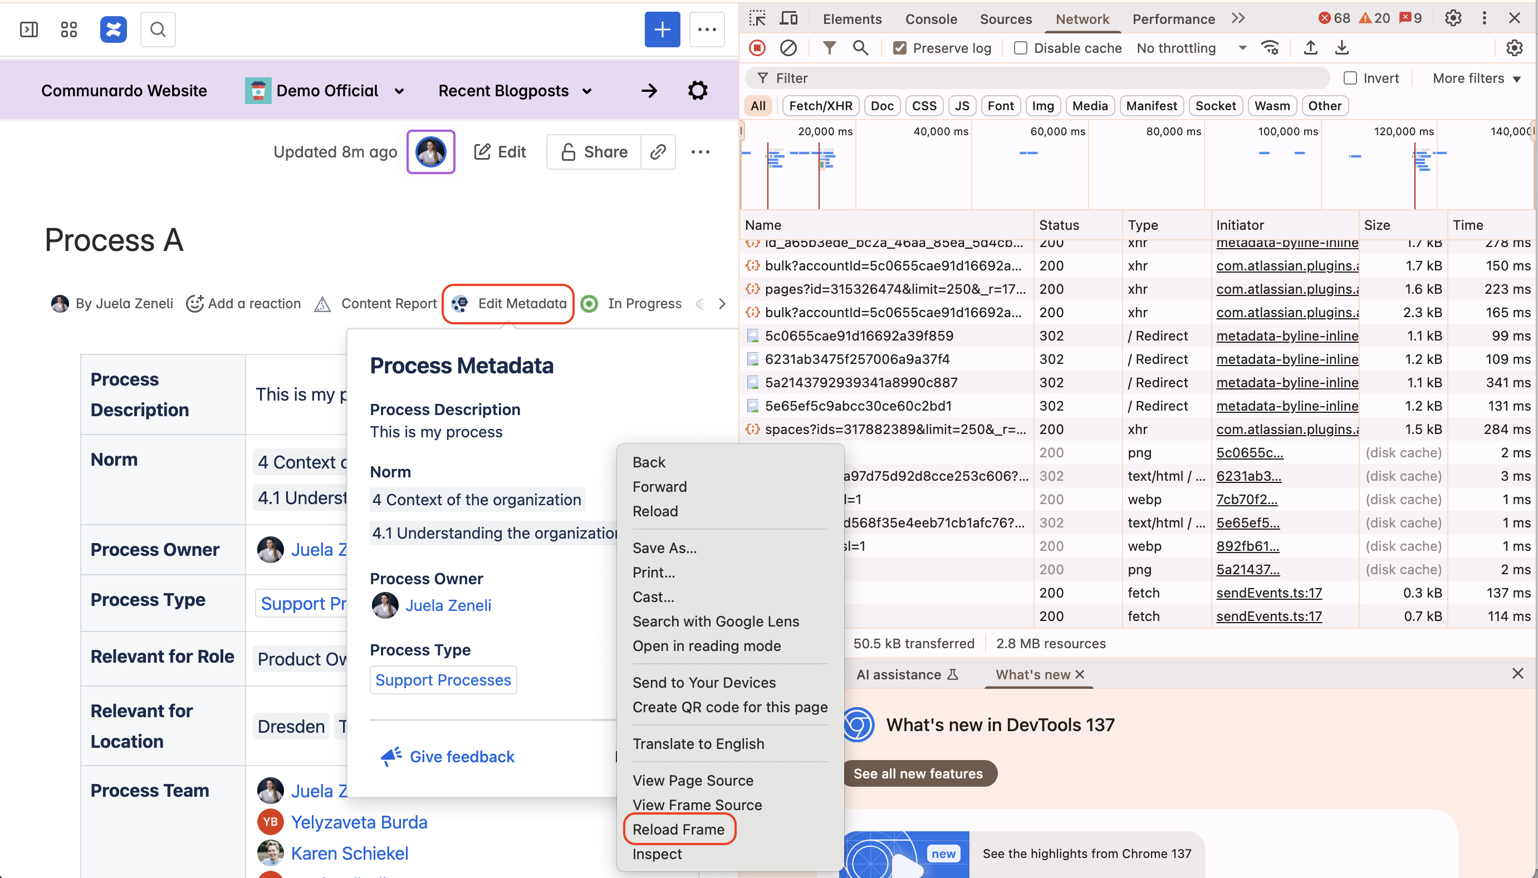Stop recording network log
Image resolution: width=1538 pixels, height=878 pixels.
click(757, 48)
